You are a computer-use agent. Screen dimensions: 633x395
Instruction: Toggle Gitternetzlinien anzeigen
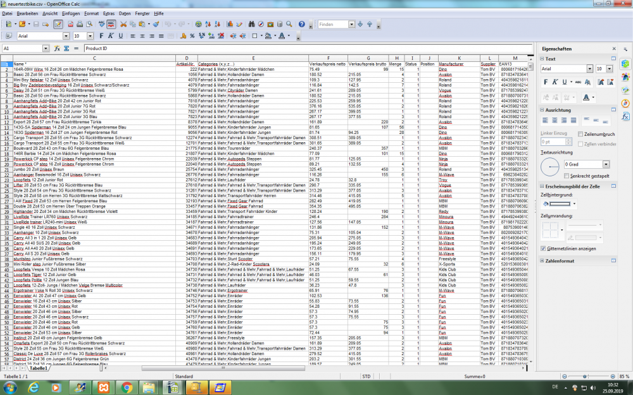tap(543, 248)
